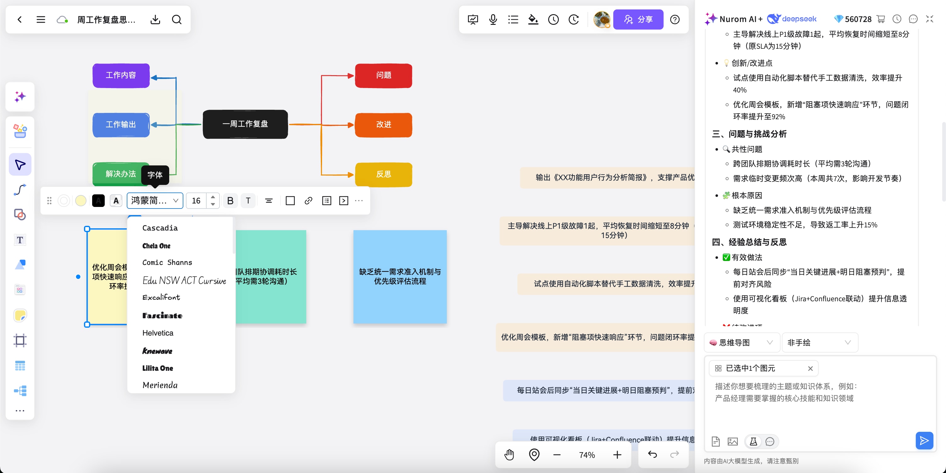Open more options on floating toolbar

point(359,201)
